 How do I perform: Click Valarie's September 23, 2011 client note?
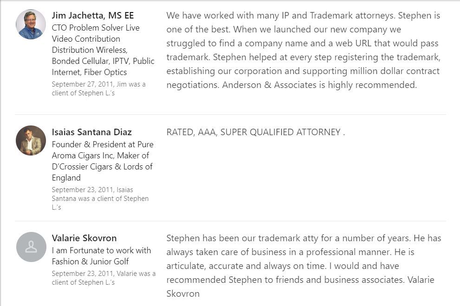pyautogui.click(x=104, y=278)
